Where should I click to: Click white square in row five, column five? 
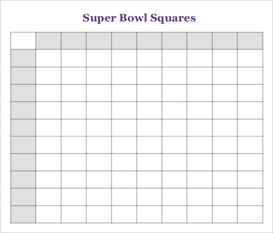(x=149, y=128)
